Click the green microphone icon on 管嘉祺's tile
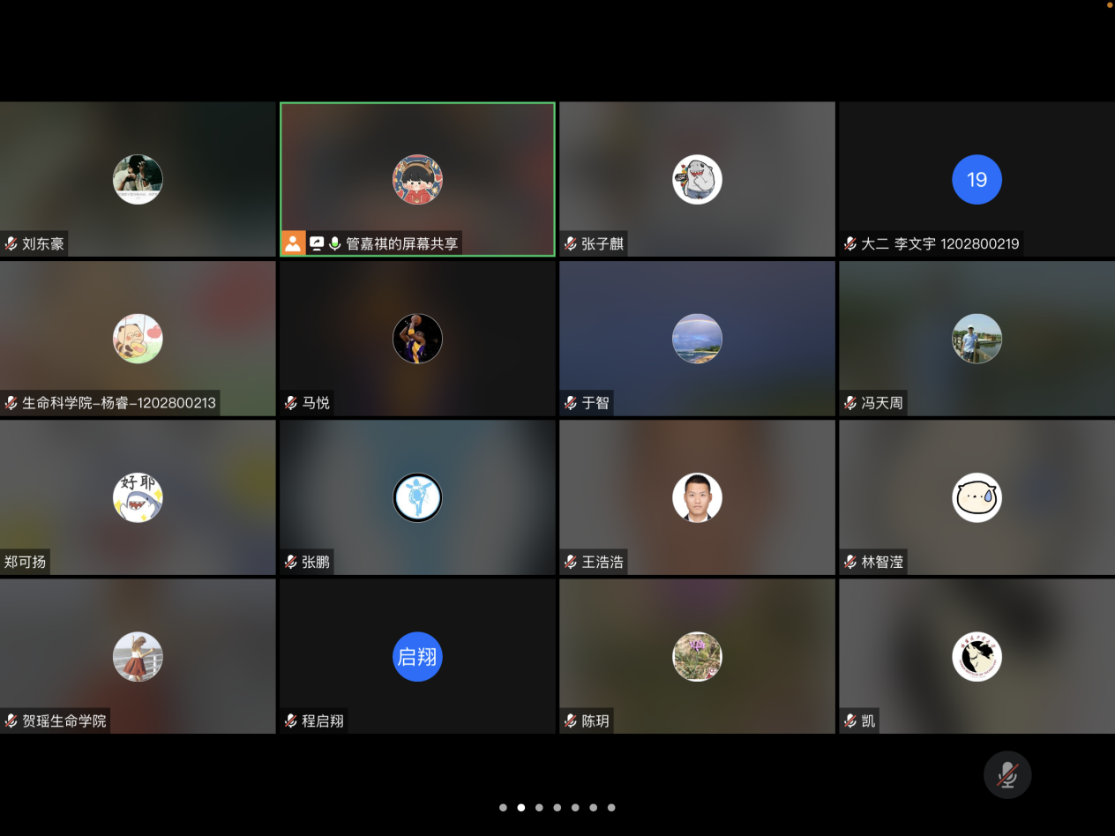 tap(335, 243)
